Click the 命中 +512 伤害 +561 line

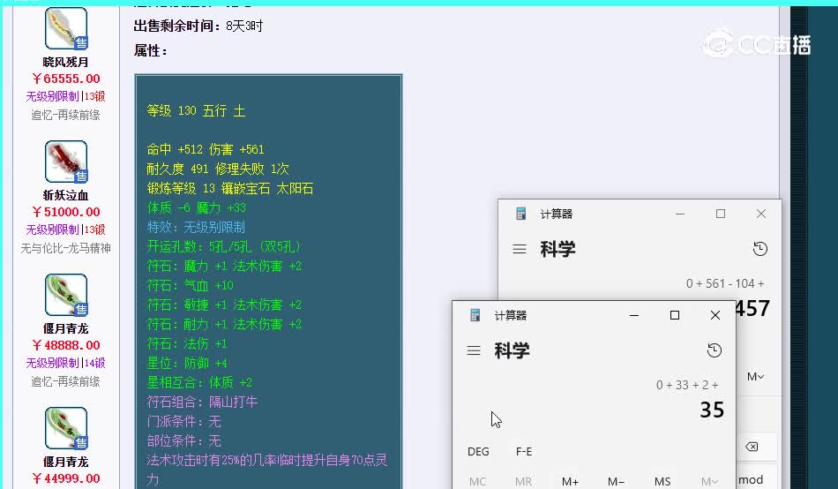coord(206,149)
